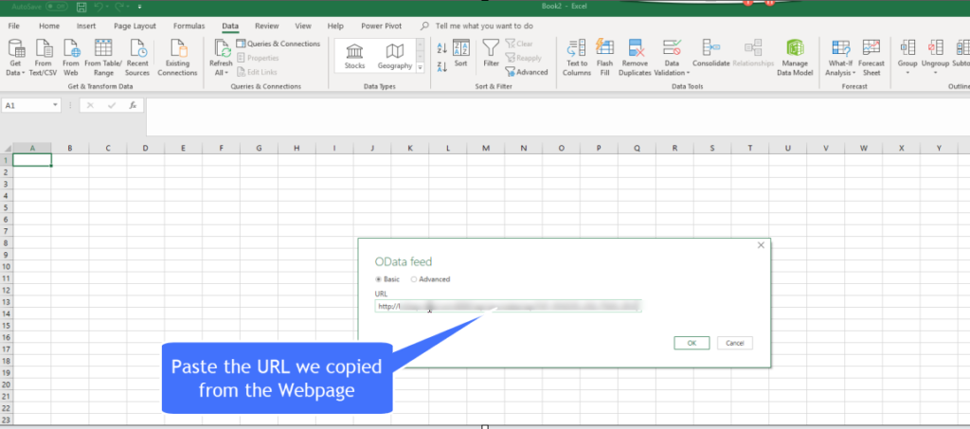970x429 pixels.
Task: Open the Page Layout tab
Action: pos(135,26)
